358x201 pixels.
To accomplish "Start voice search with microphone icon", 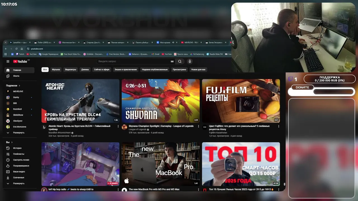I will pyautogui.click(x=190, y=61).
